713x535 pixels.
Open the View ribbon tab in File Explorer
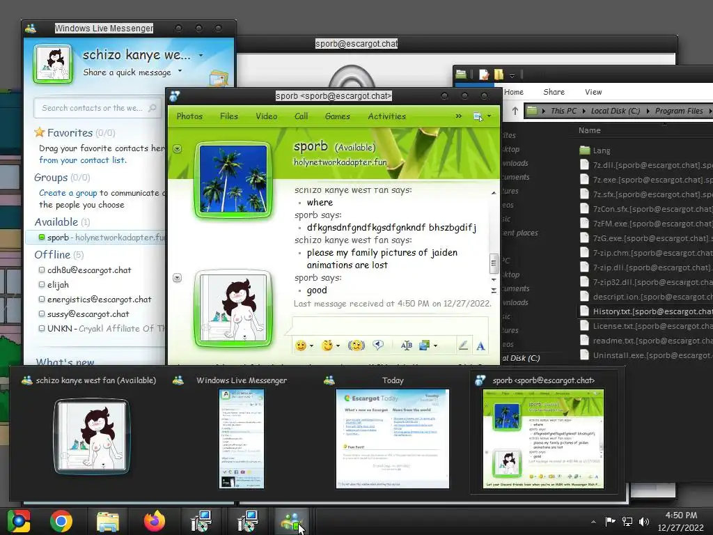coord(593,92)
